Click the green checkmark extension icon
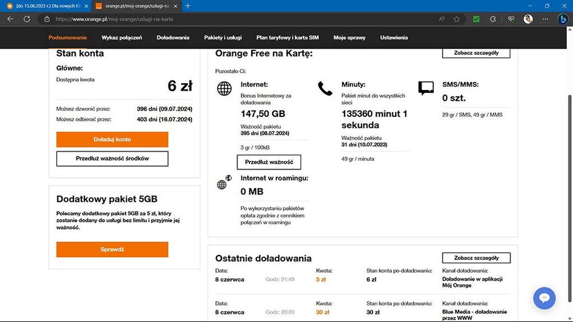This screenshot has width=573, height=322. [476, 19]
